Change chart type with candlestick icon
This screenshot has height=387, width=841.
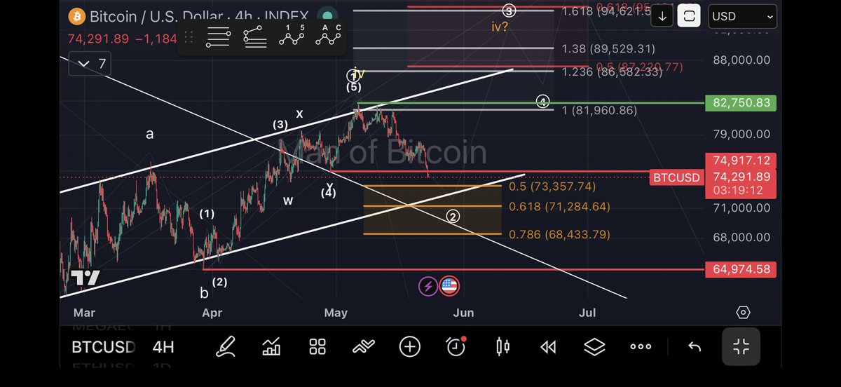(x=502, y=346)
